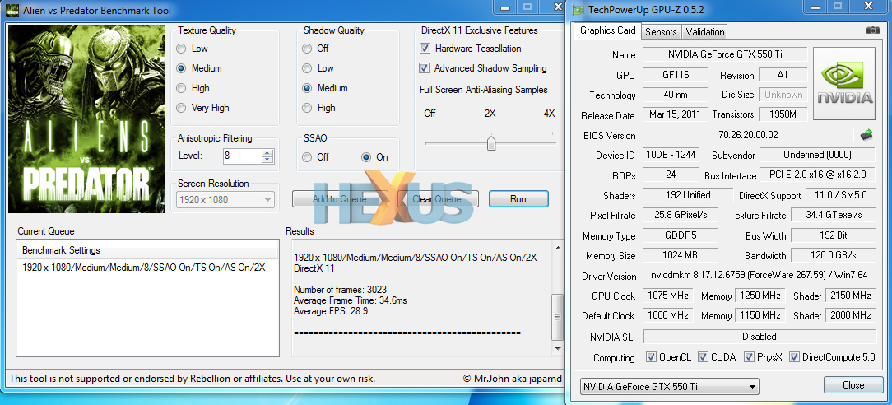Click the Shaders 192 Unified field
The height and width of the screenshot is (405, 892).
[688, 195]
